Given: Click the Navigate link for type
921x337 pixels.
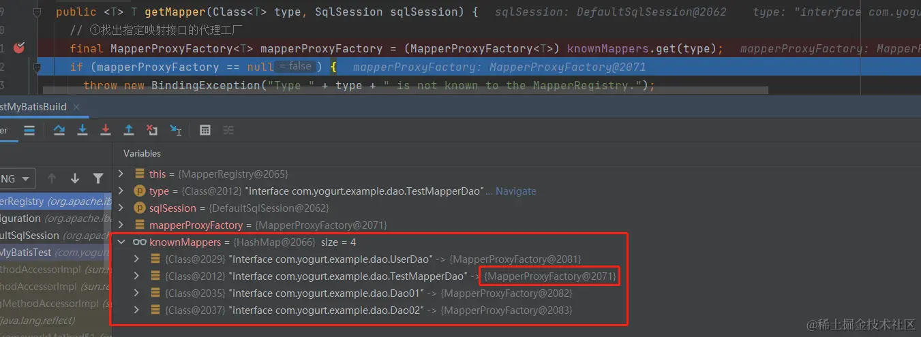Looking at the screenshot, I should pos(515,191).
